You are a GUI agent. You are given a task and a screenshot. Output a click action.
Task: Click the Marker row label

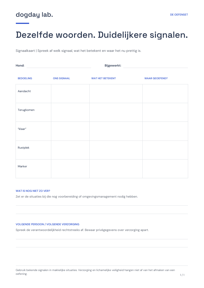[22, 166]
